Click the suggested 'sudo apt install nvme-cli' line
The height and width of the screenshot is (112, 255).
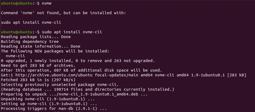click(31, 23)
